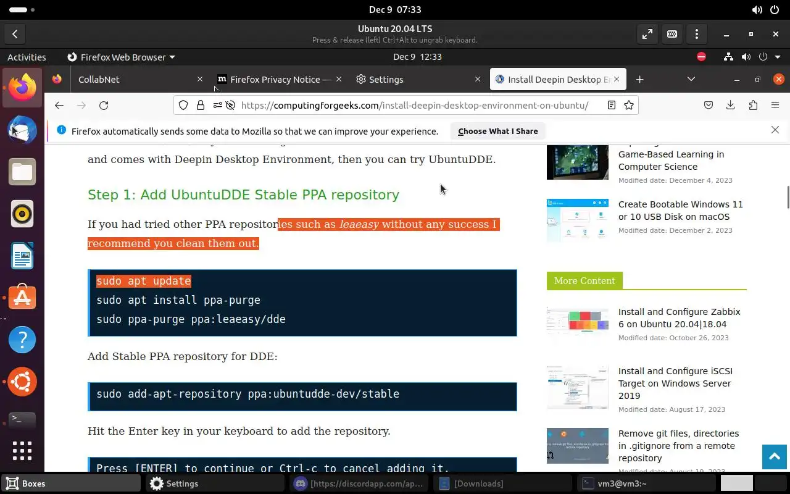
Task: Go back to the Boxes overview arrow
Action: 15,35
